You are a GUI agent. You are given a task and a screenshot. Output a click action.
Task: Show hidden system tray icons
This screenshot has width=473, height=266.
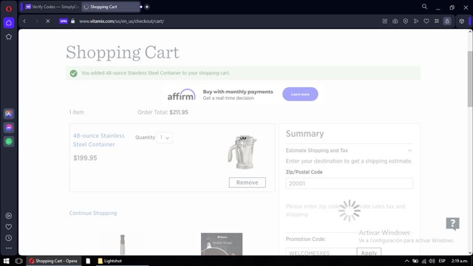pos(407,261)
